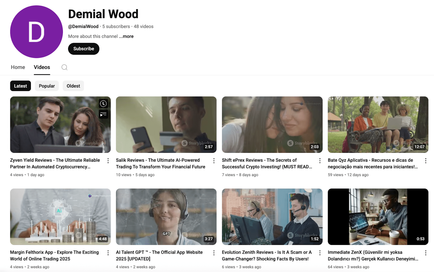
Task: Open options menu for Immediate ZenX video
Action: click(x=425, y=252)
